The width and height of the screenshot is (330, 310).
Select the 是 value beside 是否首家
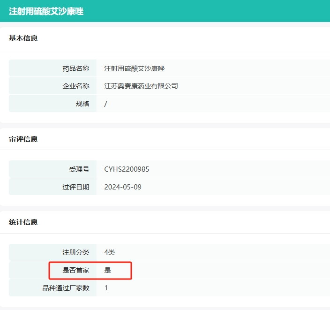108,270
